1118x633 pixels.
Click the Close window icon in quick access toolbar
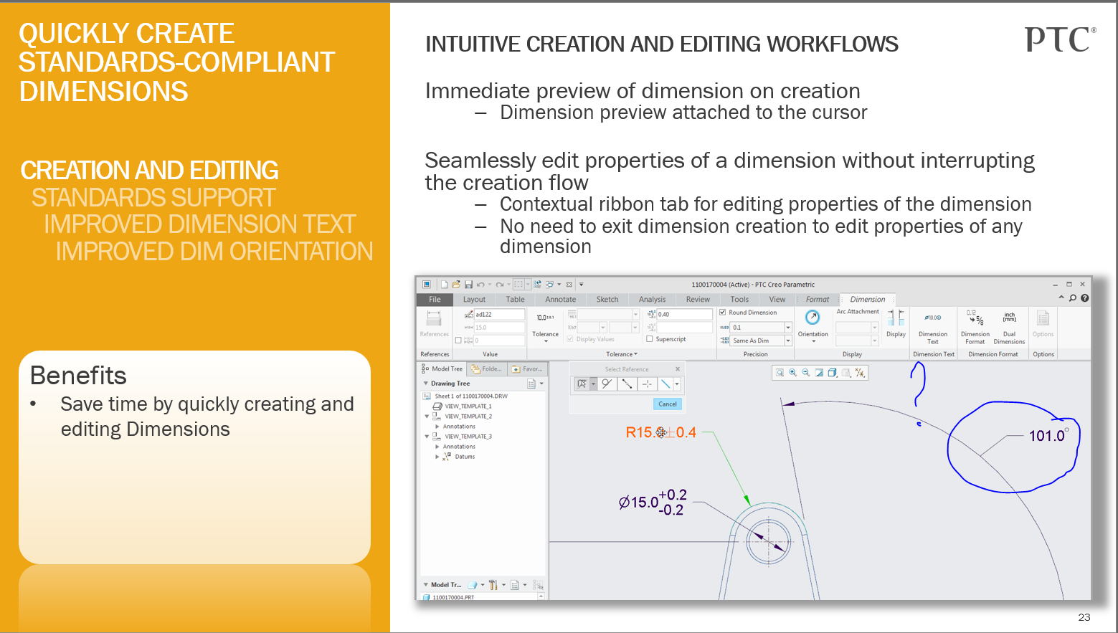(x=569, y=285)
